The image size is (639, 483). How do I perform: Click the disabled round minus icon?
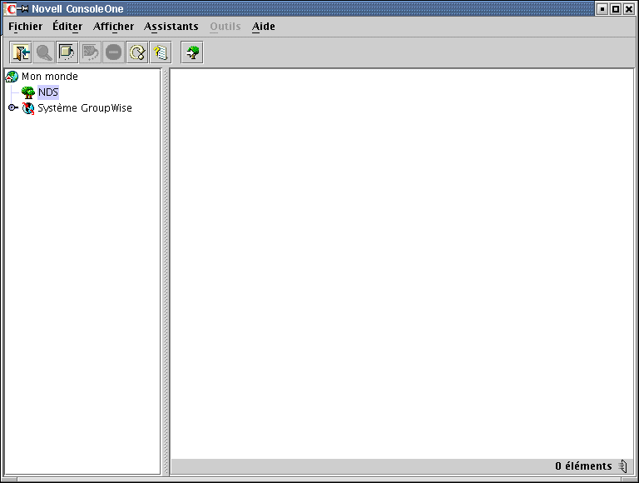[x=113, y=52]
